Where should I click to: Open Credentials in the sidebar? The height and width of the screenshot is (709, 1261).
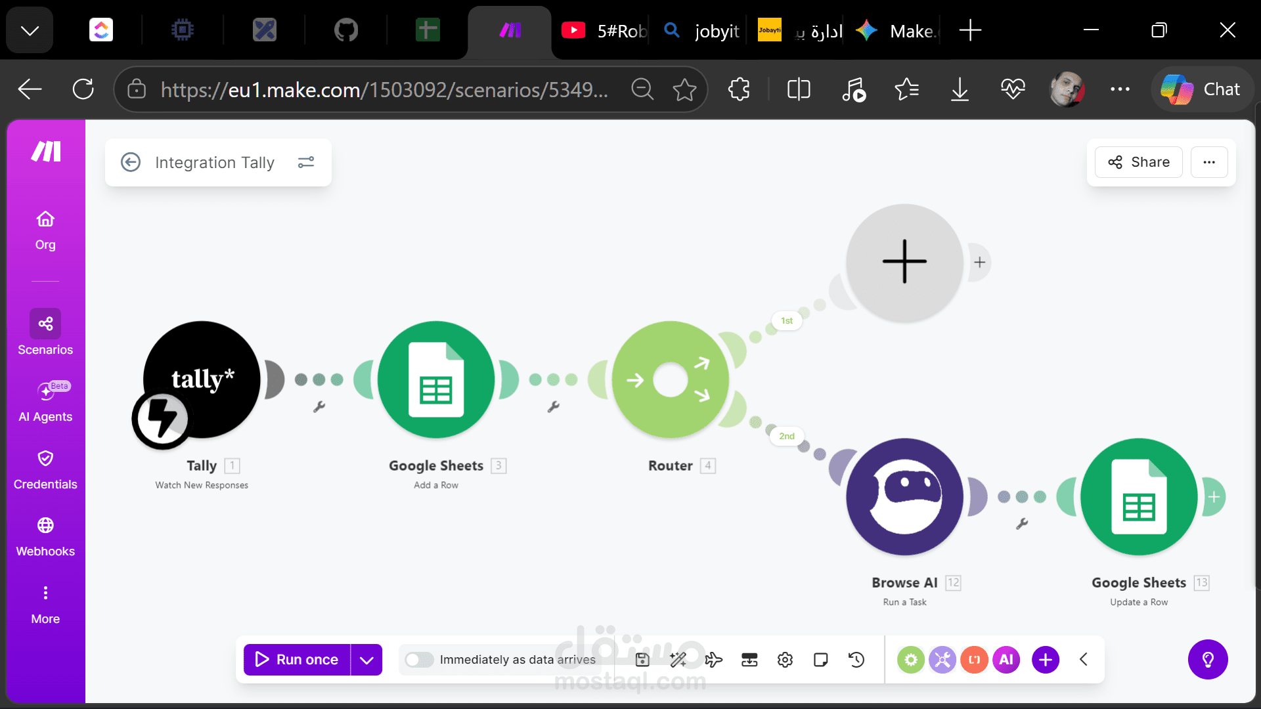[x=45, y=470]
